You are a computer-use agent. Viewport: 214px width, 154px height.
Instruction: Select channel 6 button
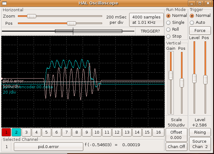[x=57, y=132]
